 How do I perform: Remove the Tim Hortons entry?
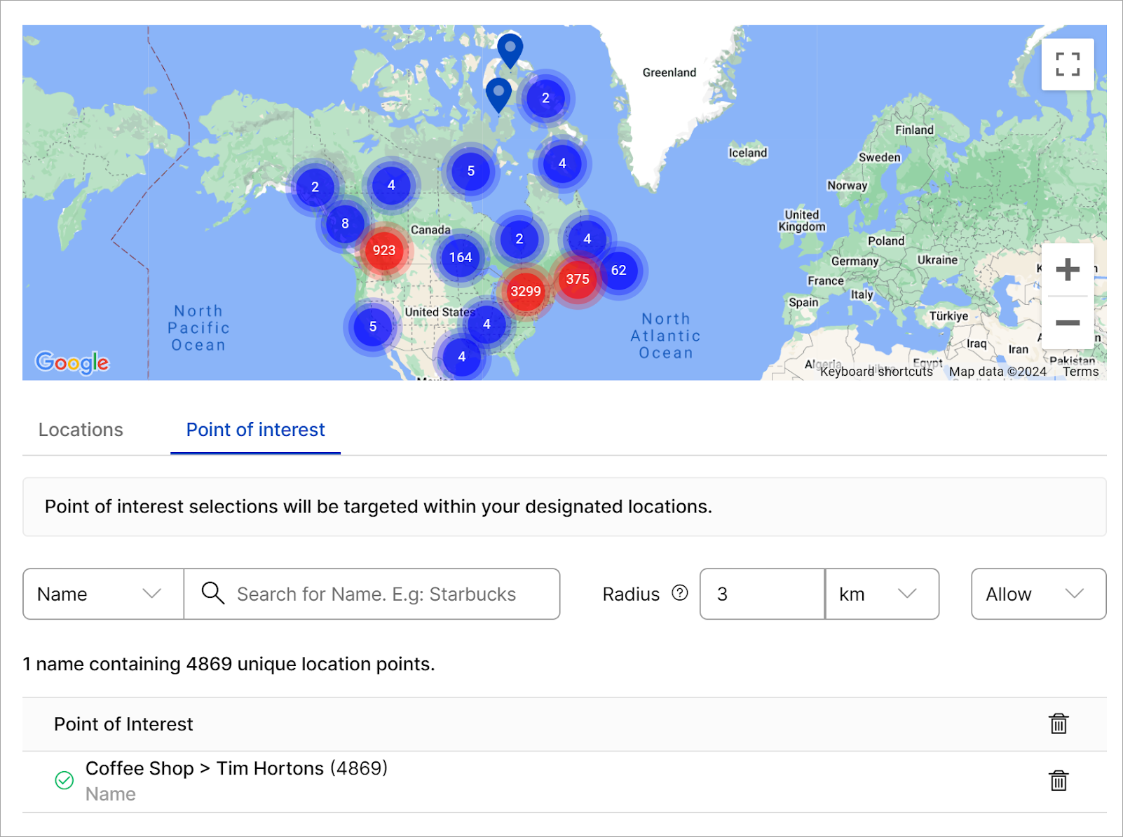tap(1058, 780)
